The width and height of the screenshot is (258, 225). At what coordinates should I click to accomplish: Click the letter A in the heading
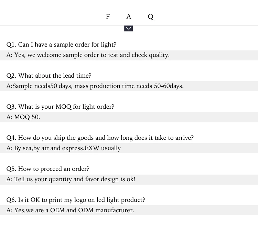(129, 17)
